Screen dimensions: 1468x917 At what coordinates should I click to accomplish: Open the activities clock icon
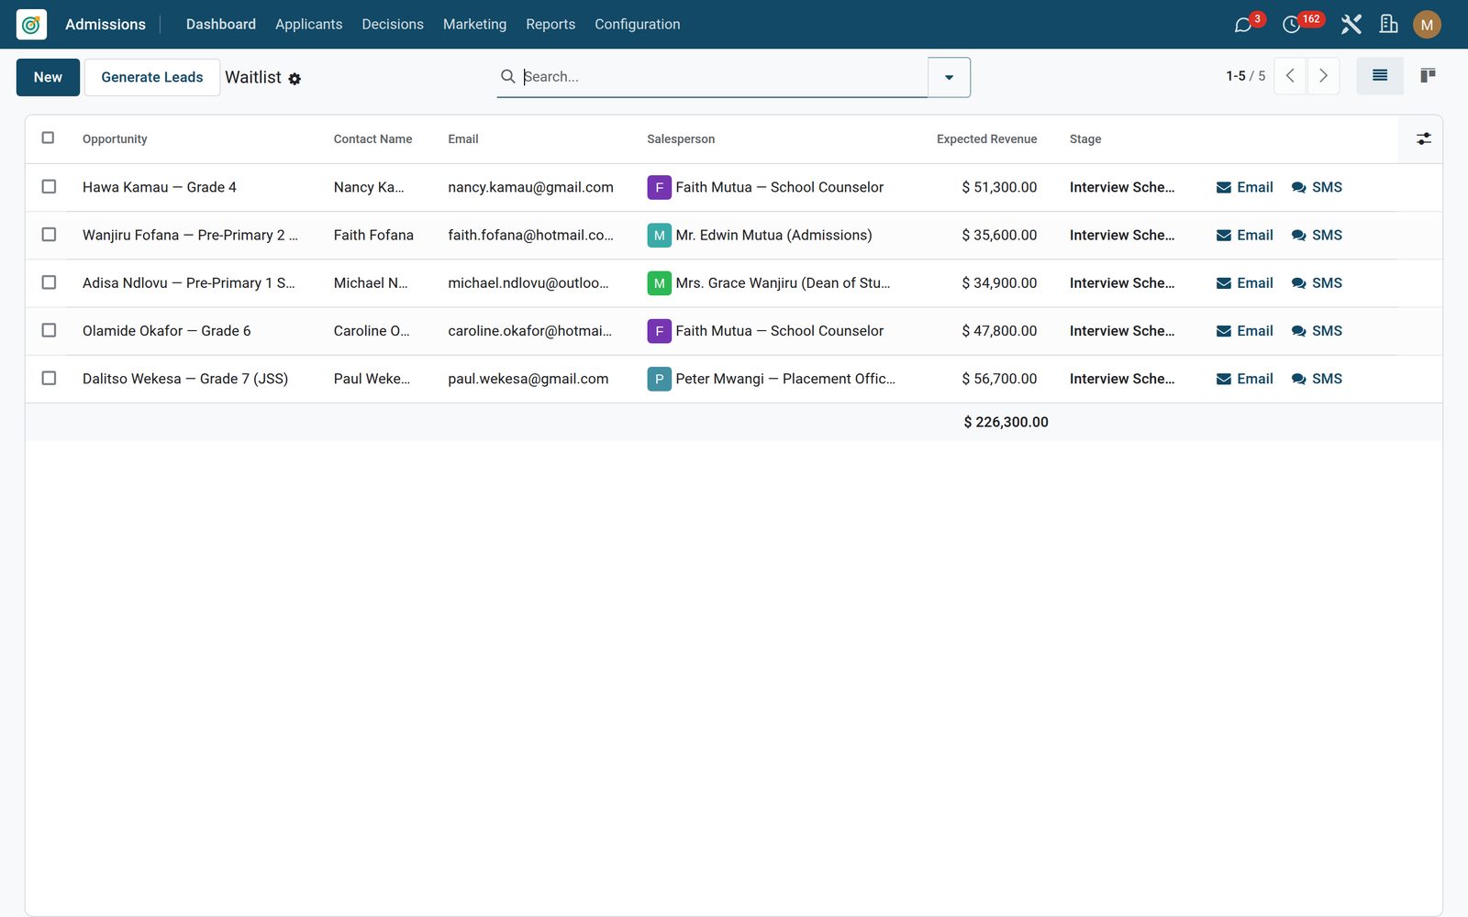1291,25
